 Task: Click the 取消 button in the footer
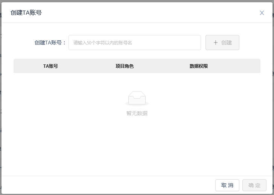coord(227,185)
